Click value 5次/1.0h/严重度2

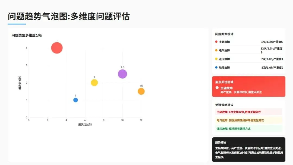click(272, 68)
